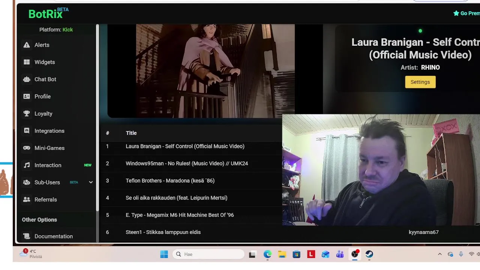480x270 pixels.
Task: Launch Microsoft Edge from taskbar
Action: click(267, 254)
